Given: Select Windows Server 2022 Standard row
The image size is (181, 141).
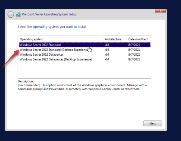Looking at the screenshot, I should [x=85, y=45].
